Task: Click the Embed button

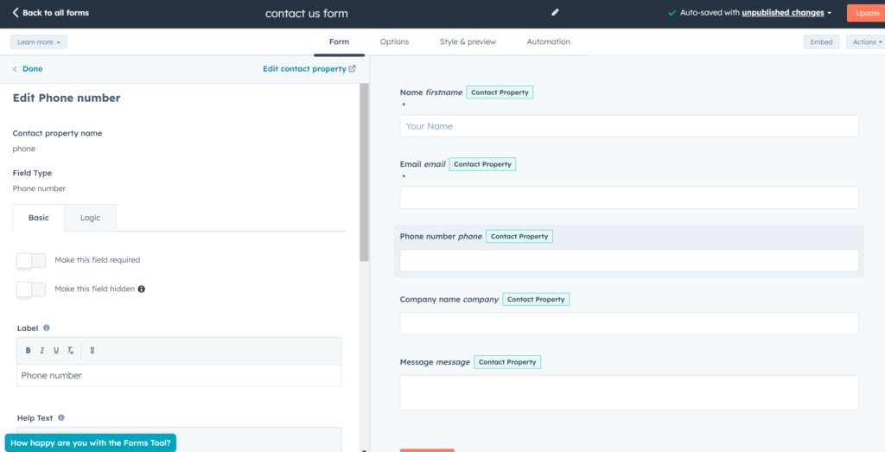Action: coord(821,41)
